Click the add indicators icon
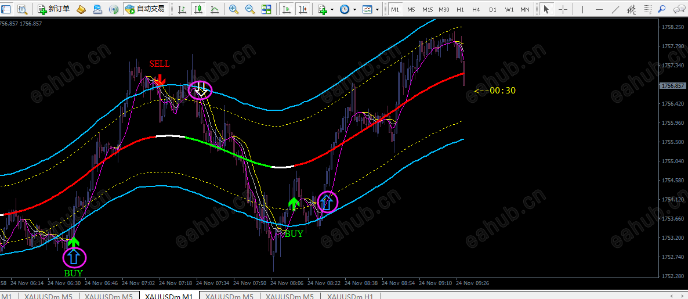688x299 pixels. point(323,9)
